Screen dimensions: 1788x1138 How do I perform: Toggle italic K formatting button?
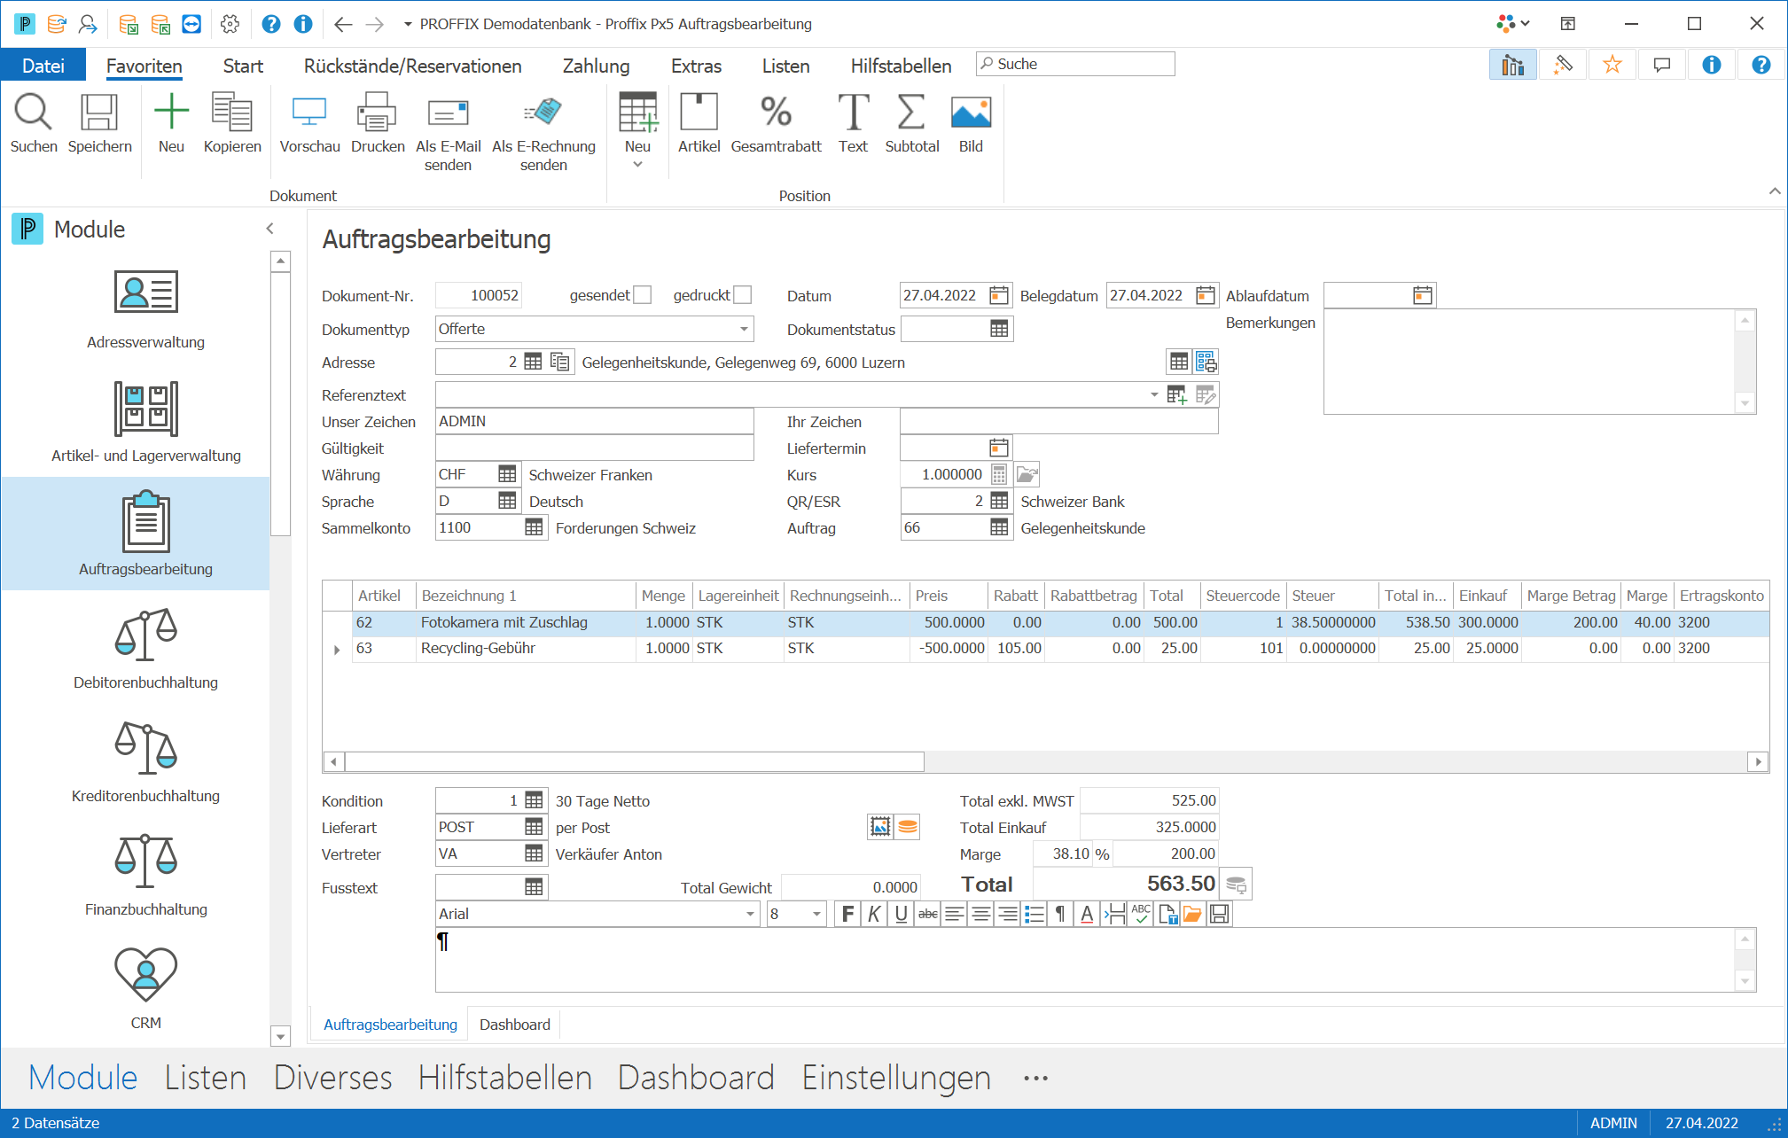tap(874, 914)
